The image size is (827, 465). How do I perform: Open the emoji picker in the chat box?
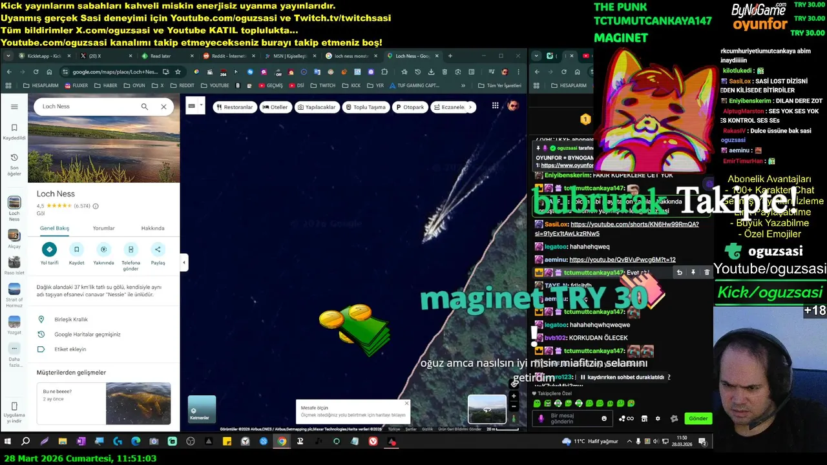tap(604, 418)
